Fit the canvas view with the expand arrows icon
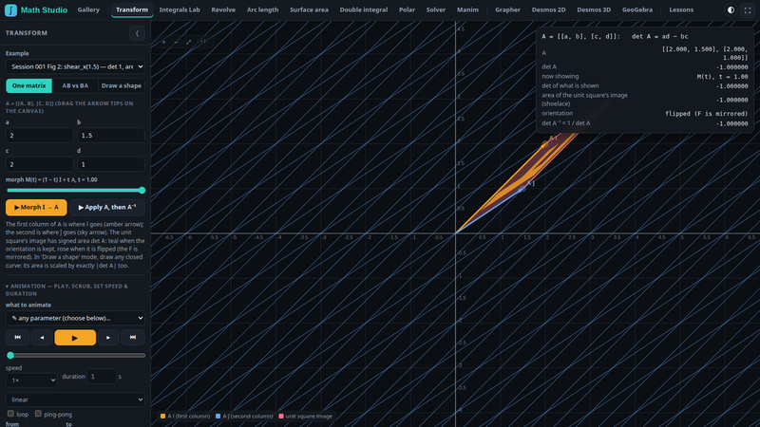Viewport: 760px width, 427px height. [x=188, y=42]
